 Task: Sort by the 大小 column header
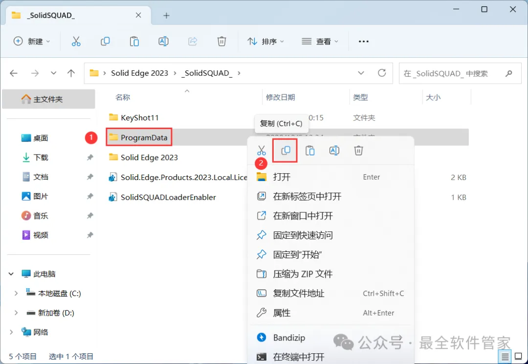point(433,97)
